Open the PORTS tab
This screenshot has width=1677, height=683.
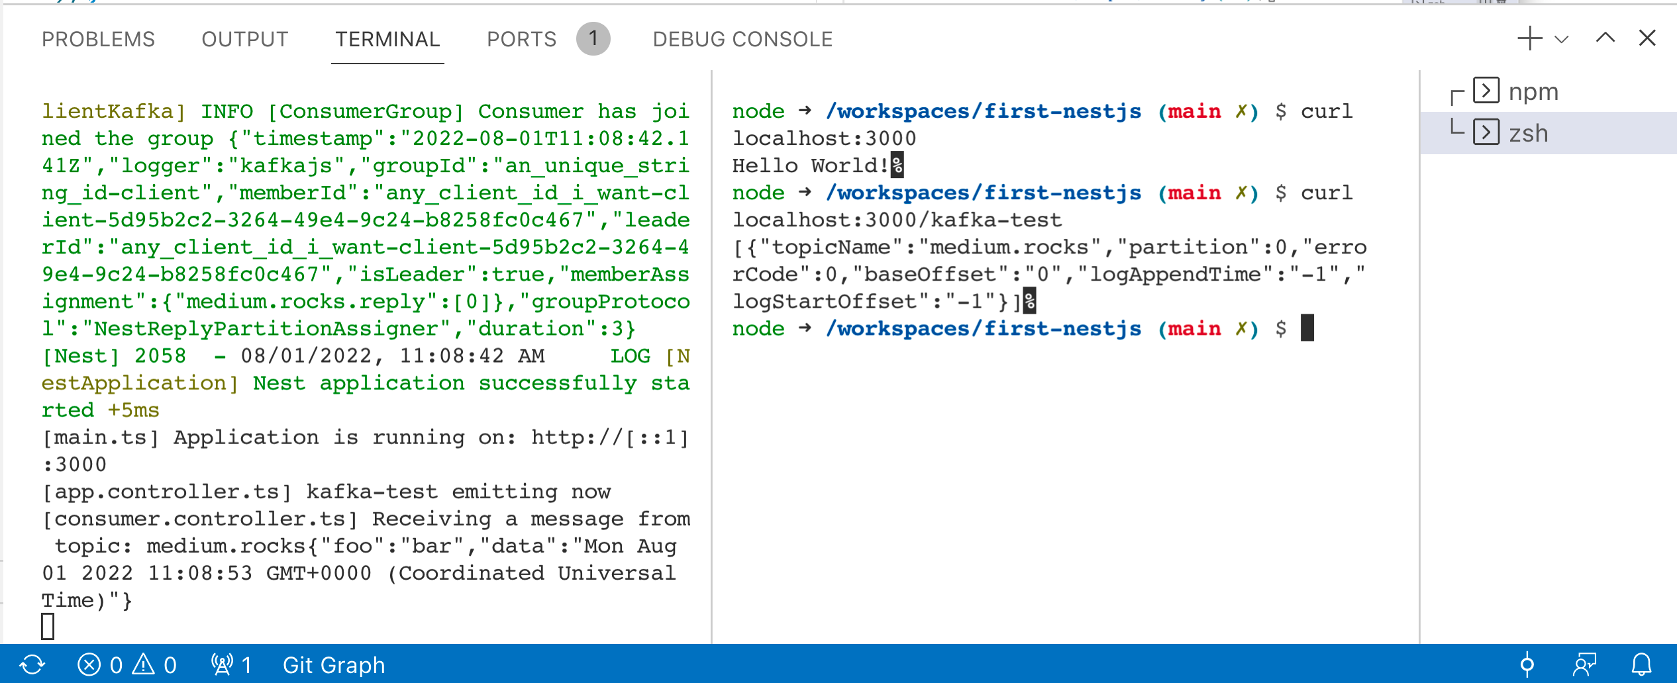521,39
